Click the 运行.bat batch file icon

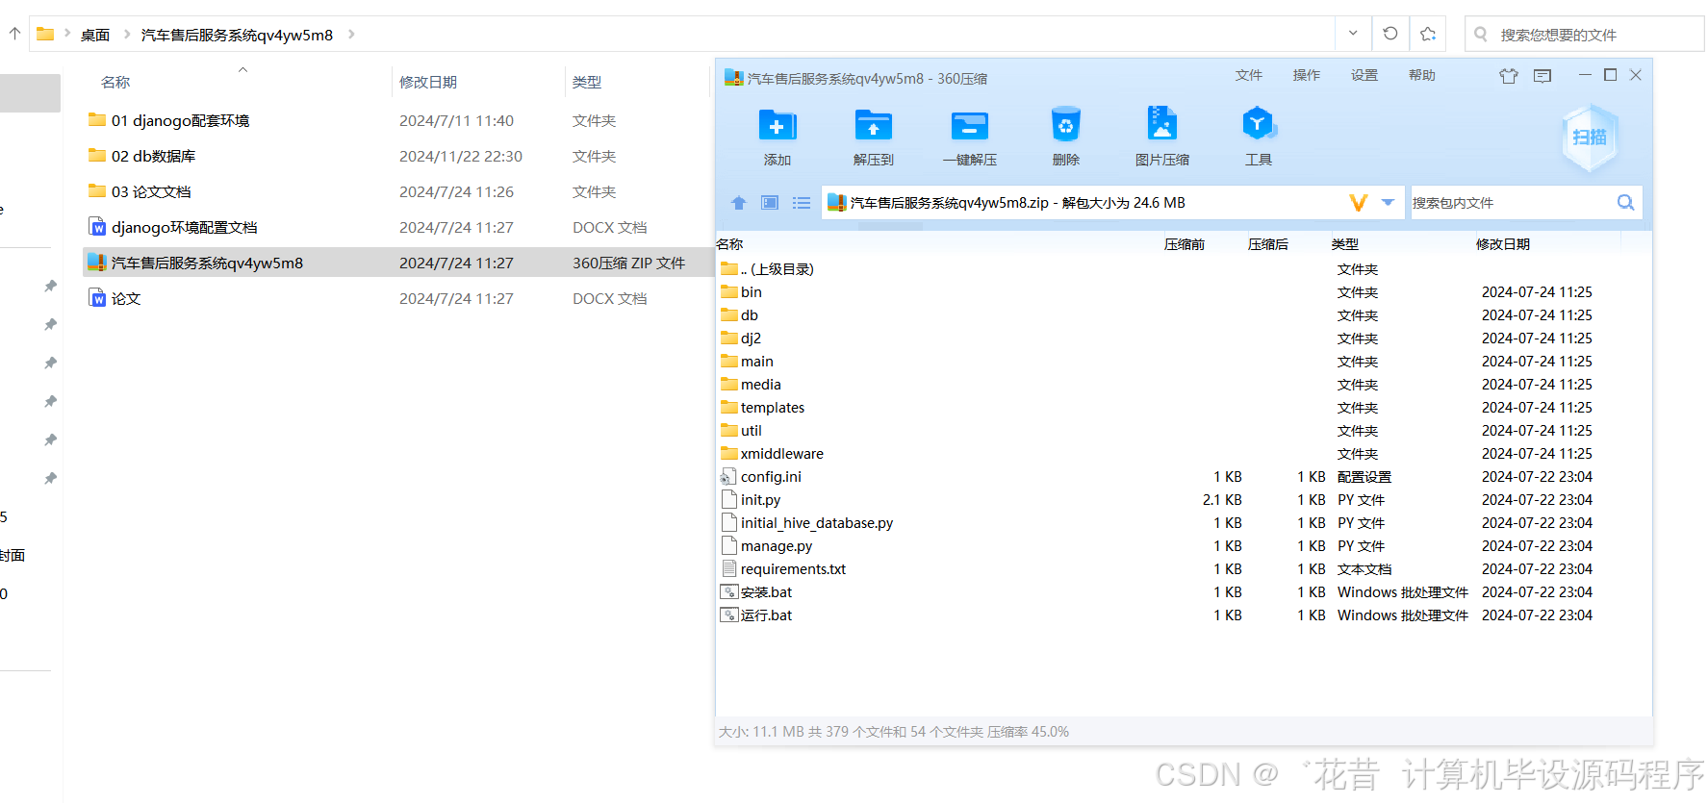click(729, 615)
